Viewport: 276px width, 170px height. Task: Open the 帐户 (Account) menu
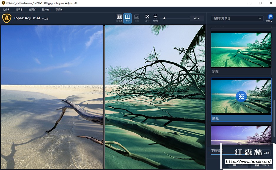pyautogui.click(x=45, y=10)
